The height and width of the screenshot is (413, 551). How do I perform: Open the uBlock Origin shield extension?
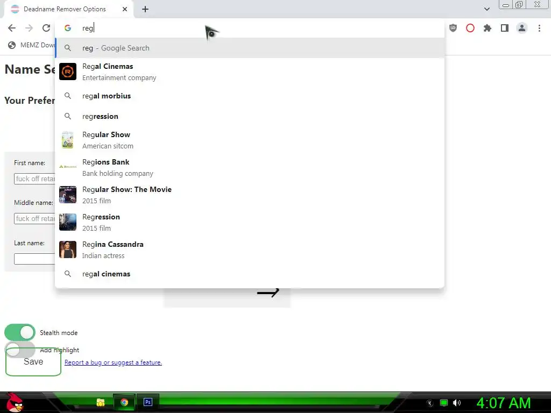[x=453, y=28]
